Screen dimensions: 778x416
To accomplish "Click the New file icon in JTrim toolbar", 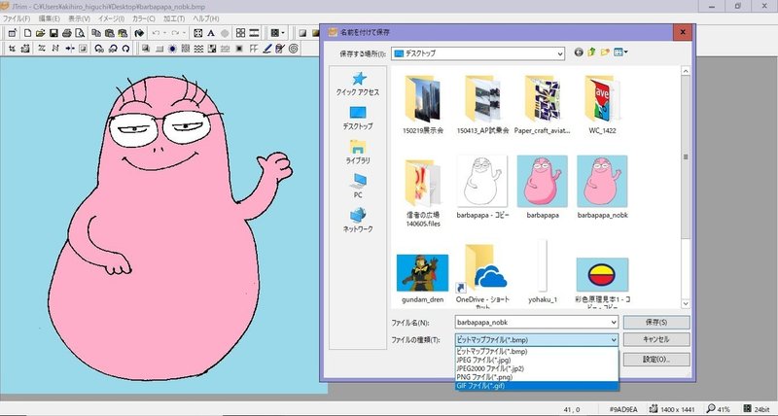I will tap(28, 33).
